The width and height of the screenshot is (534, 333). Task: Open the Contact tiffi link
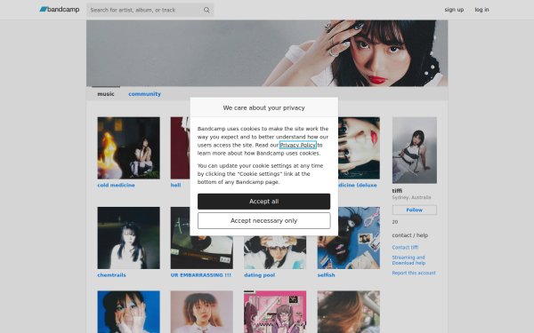click(405, 248)
